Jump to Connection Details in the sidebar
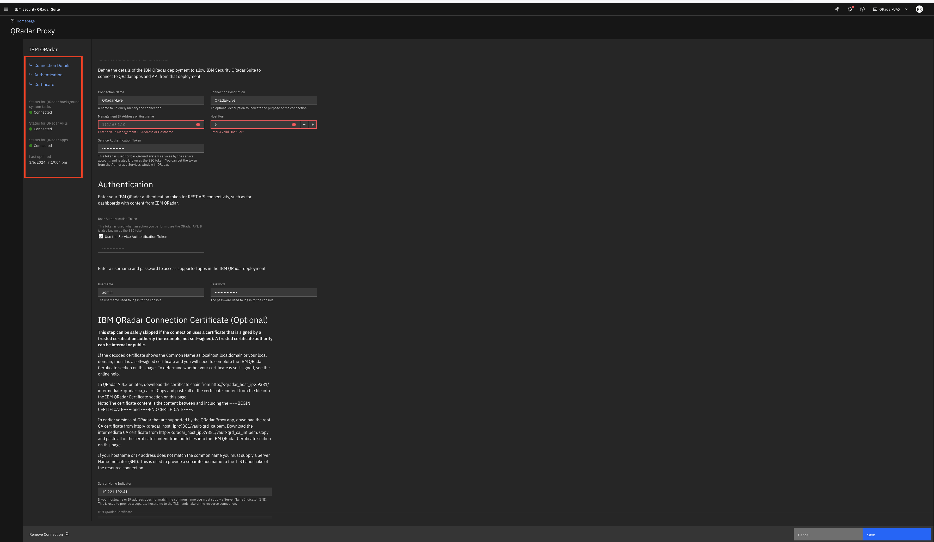The width and height of the screenshot is (934, 542). 52,66
